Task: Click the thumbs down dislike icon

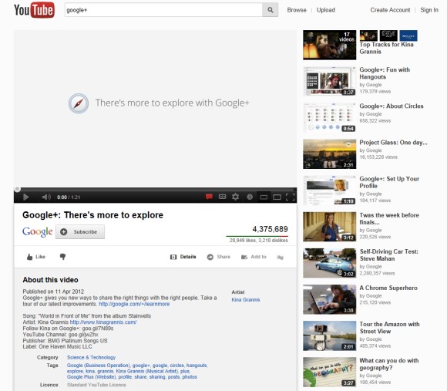Action: click(x=62, y=257)
